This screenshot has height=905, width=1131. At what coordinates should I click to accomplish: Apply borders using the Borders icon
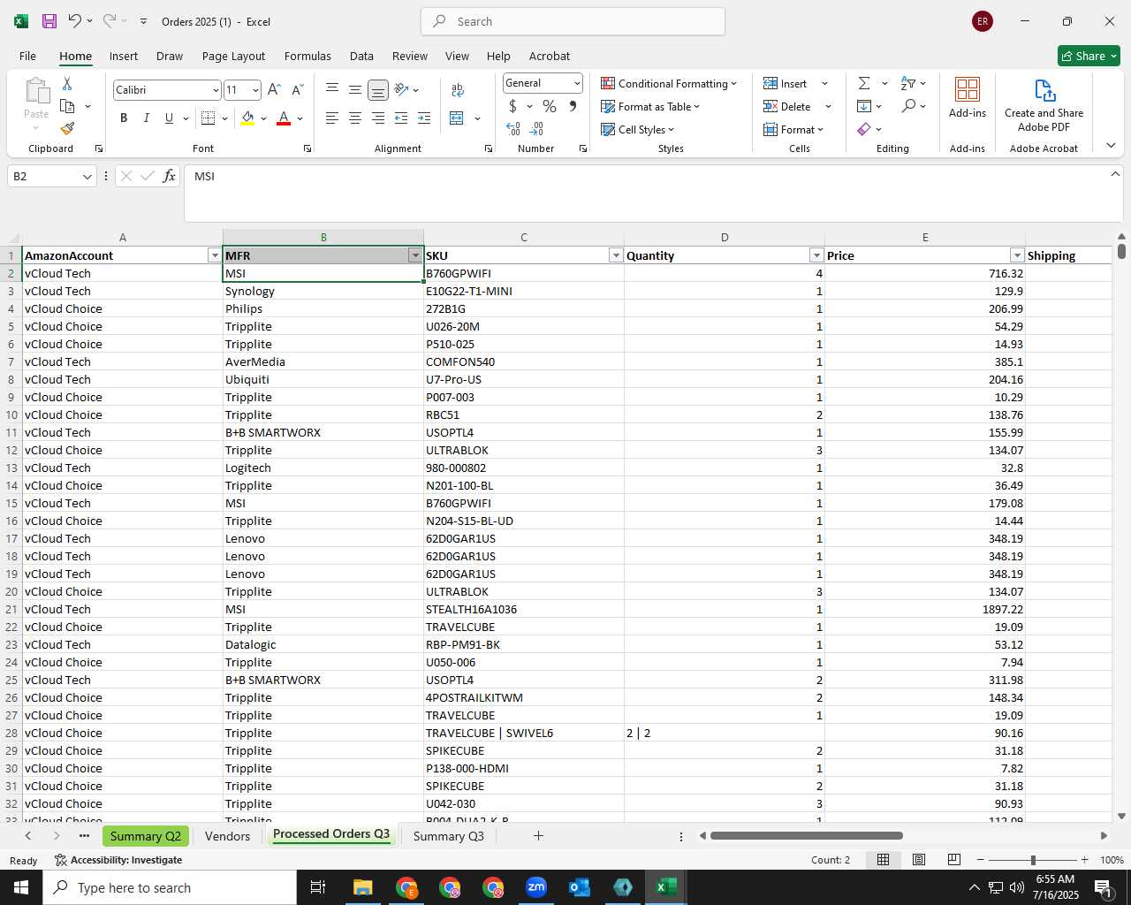pyautogui.click(x=209, y=118)
